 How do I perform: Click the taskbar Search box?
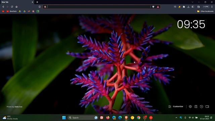tap(83, 118)
